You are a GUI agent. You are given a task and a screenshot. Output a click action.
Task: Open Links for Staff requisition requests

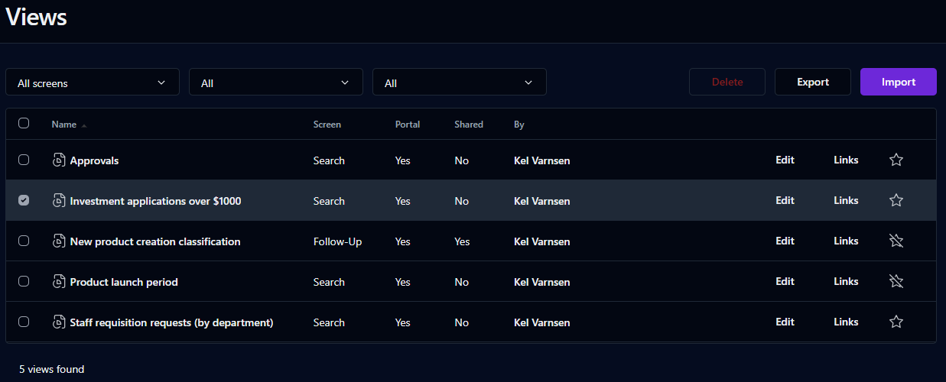[x=846, y=322]
